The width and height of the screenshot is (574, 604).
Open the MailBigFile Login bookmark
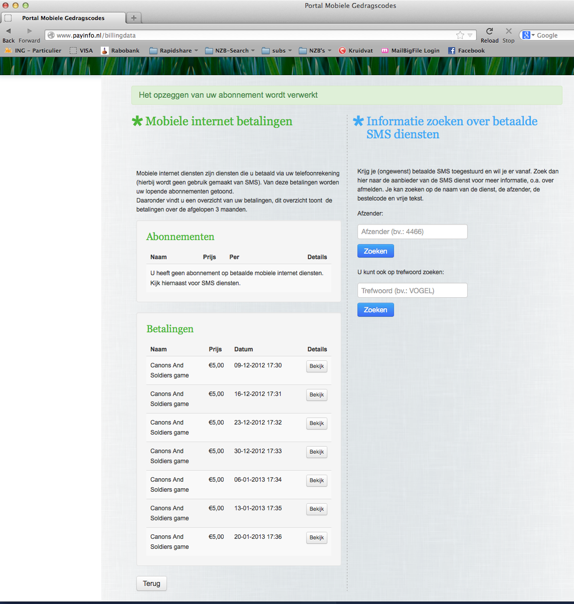411,51
